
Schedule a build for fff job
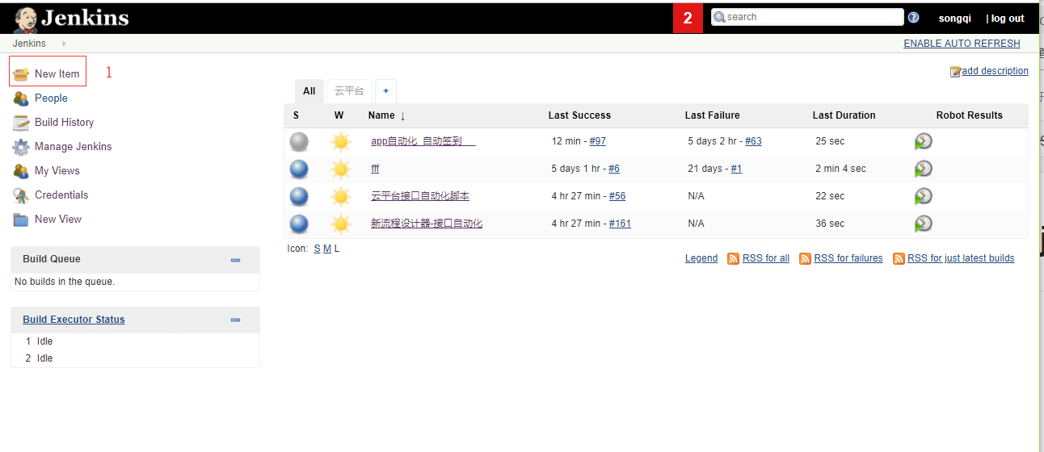tap(923, 169)
